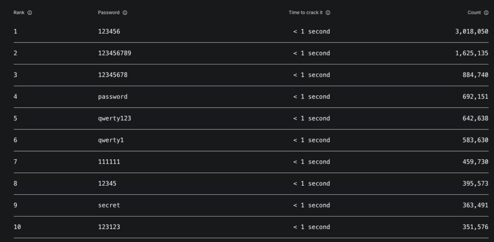Screen dimensions: 494x242
Task: Click the qwerty1 password cell
Action: (111, 140)
